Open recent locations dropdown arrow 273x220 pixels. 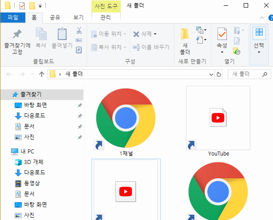click(32, 74)
